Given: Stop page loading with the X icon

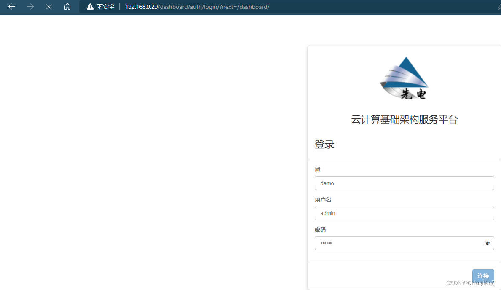Looking at the screenshot, I should [49, 7].
